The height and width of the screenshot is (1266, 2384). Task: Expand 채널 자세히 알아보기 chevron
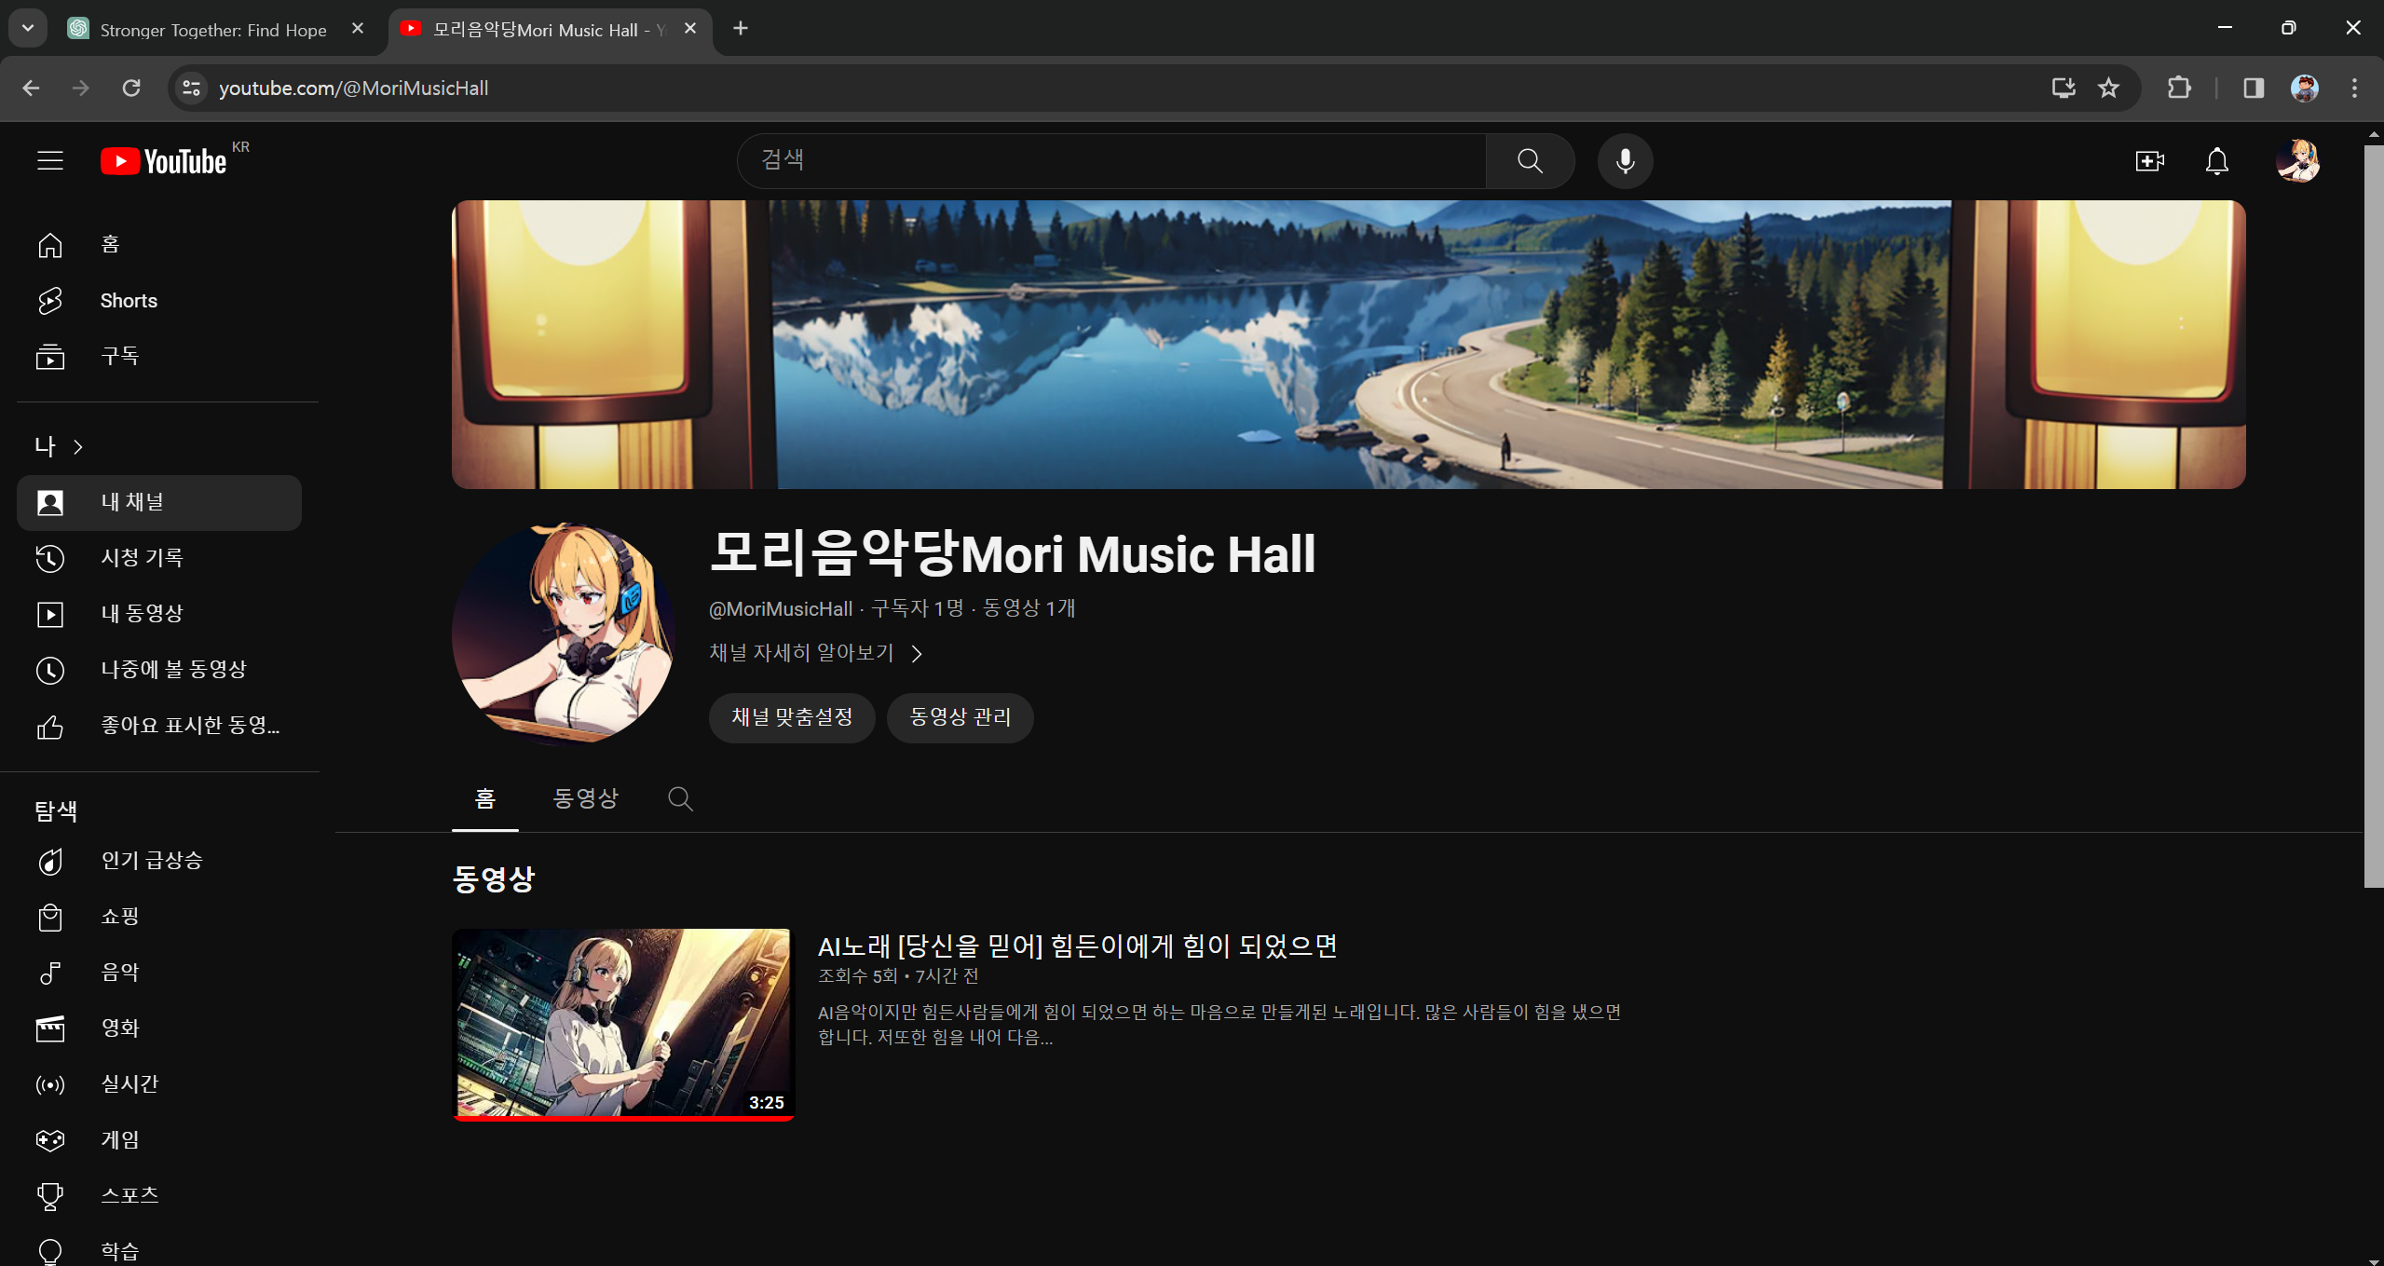coord(917,654)
